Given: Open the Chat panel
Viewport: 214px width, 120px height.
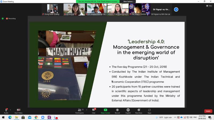Looking at the screenshot, I should click(x=94, y=111).
